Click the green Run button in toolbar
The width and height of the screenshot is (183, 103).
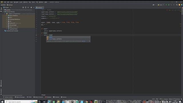click(166, 5)
